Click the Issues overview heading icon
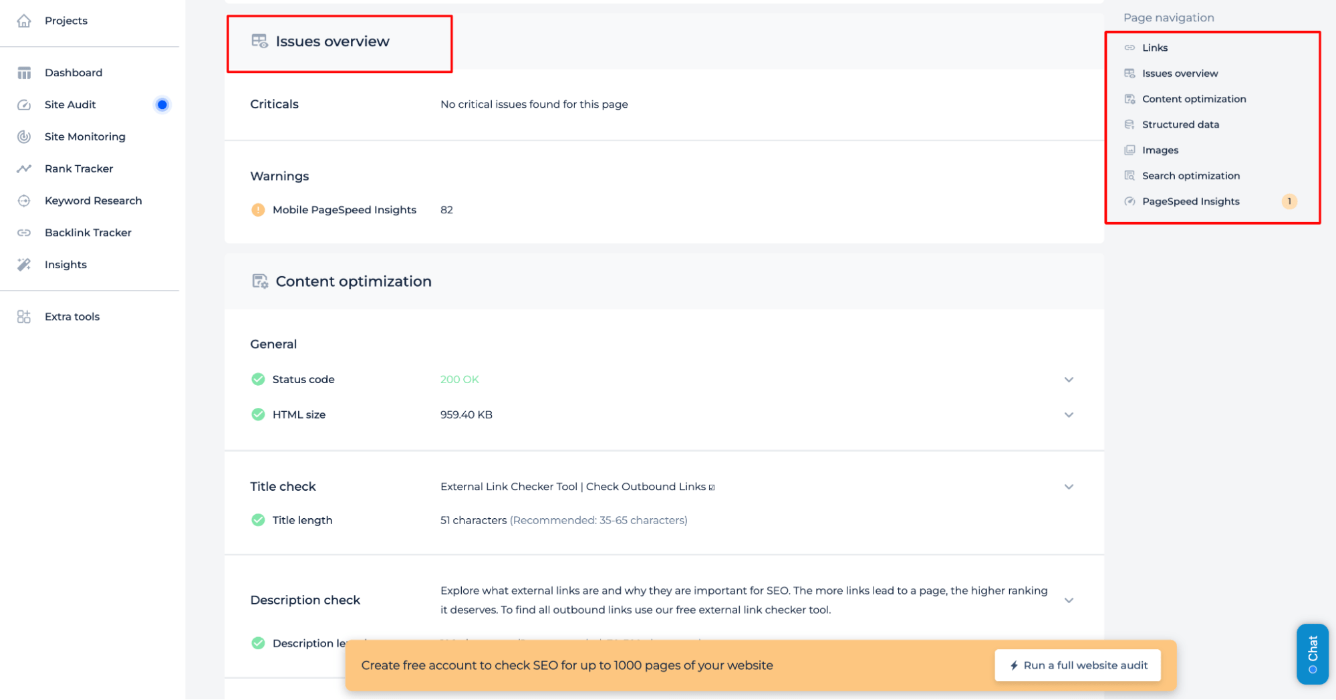Viewport: 1336px width, 700px height. pyautogui.click(x=259, y=41)
